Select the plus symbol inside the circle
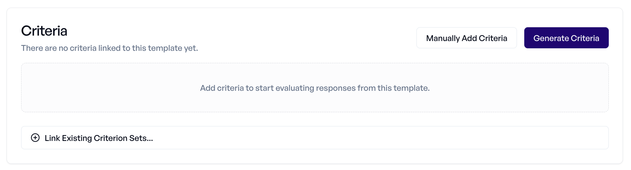Viewport: 631px width, 170px height. click(x=35, y=138)
